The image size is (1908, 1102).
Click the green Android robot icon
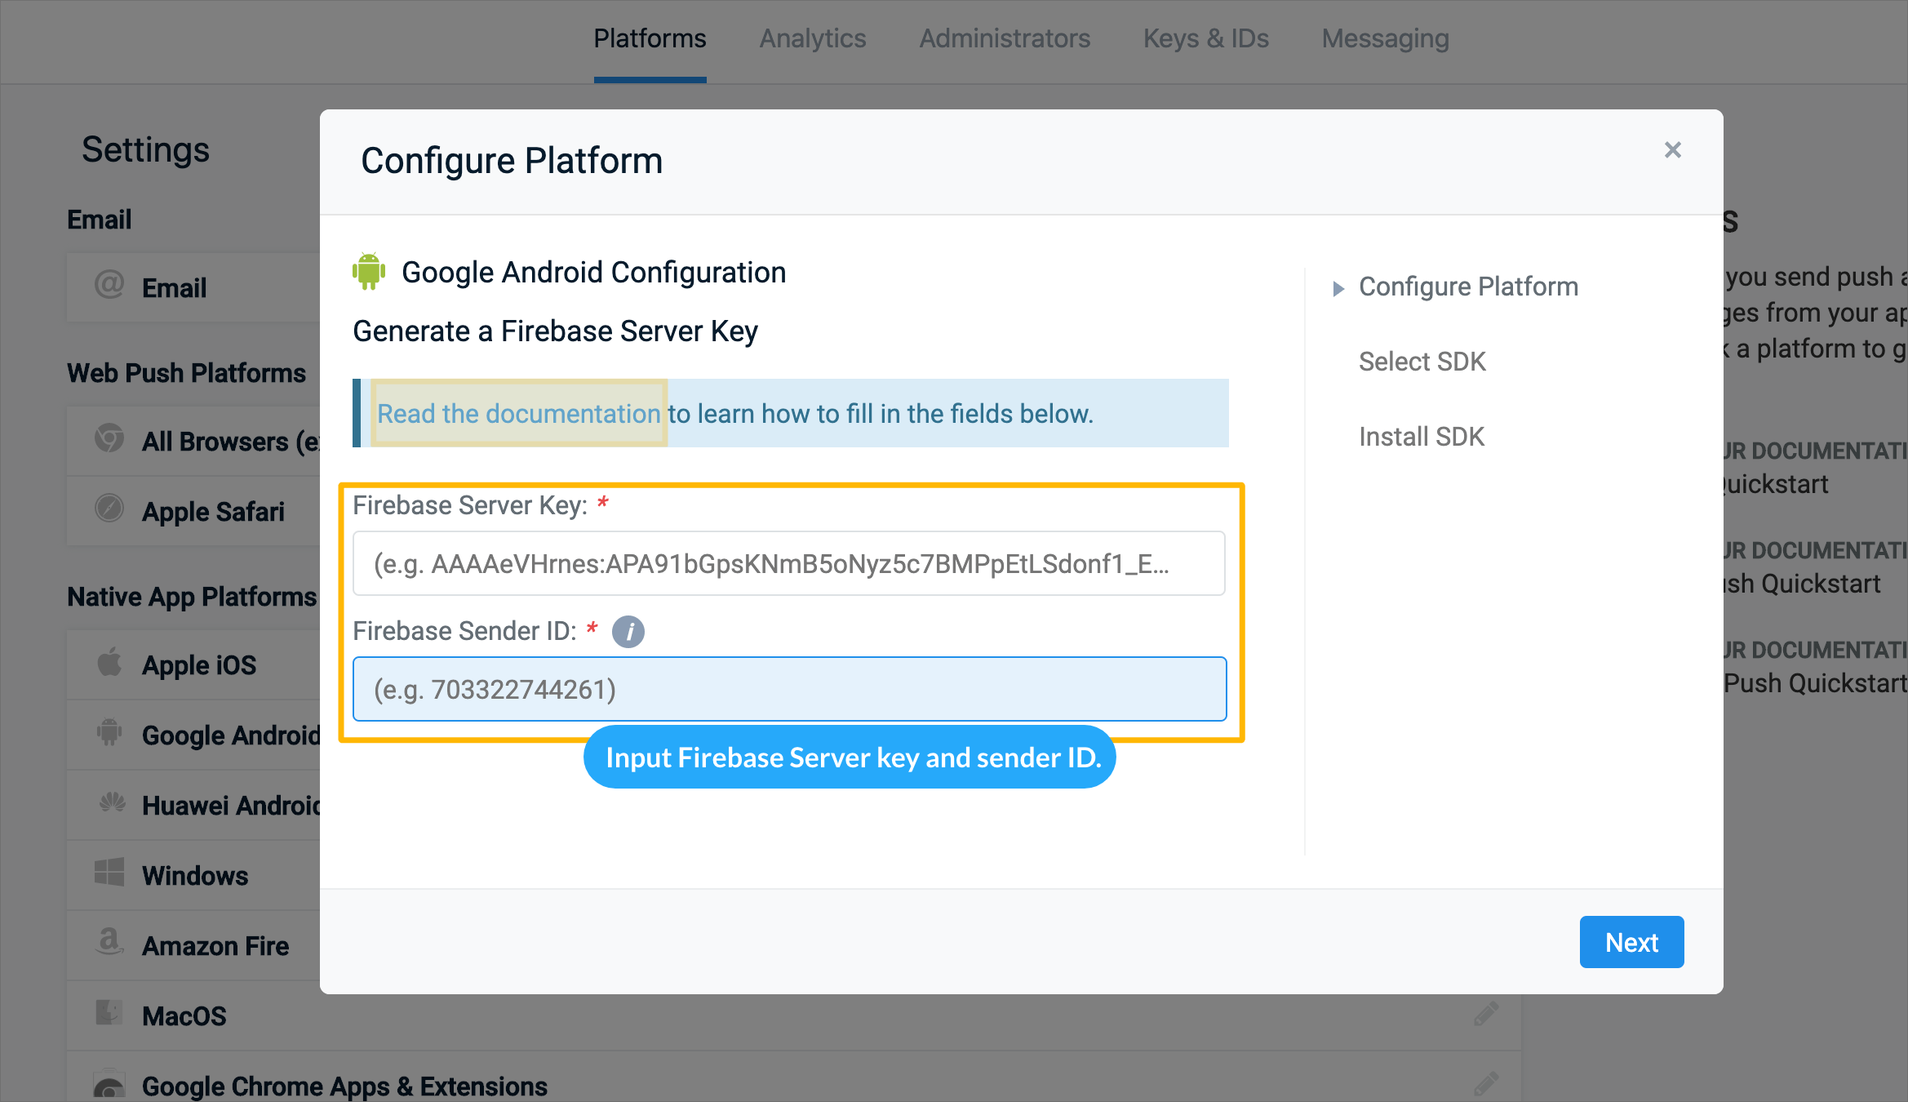[369, 272]
